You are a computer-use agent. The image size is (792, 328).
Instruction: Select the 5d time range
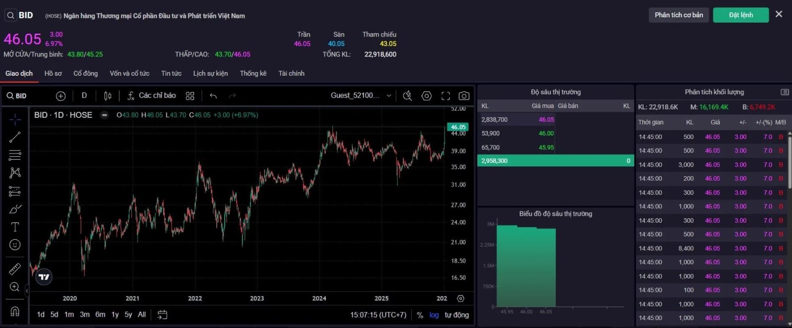pos(54,315)
